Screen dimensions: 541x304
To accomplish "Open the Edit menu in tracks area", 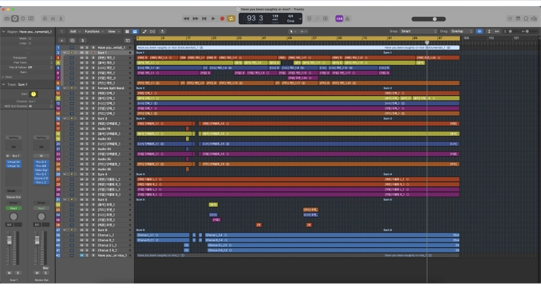I will pos(74,31).
